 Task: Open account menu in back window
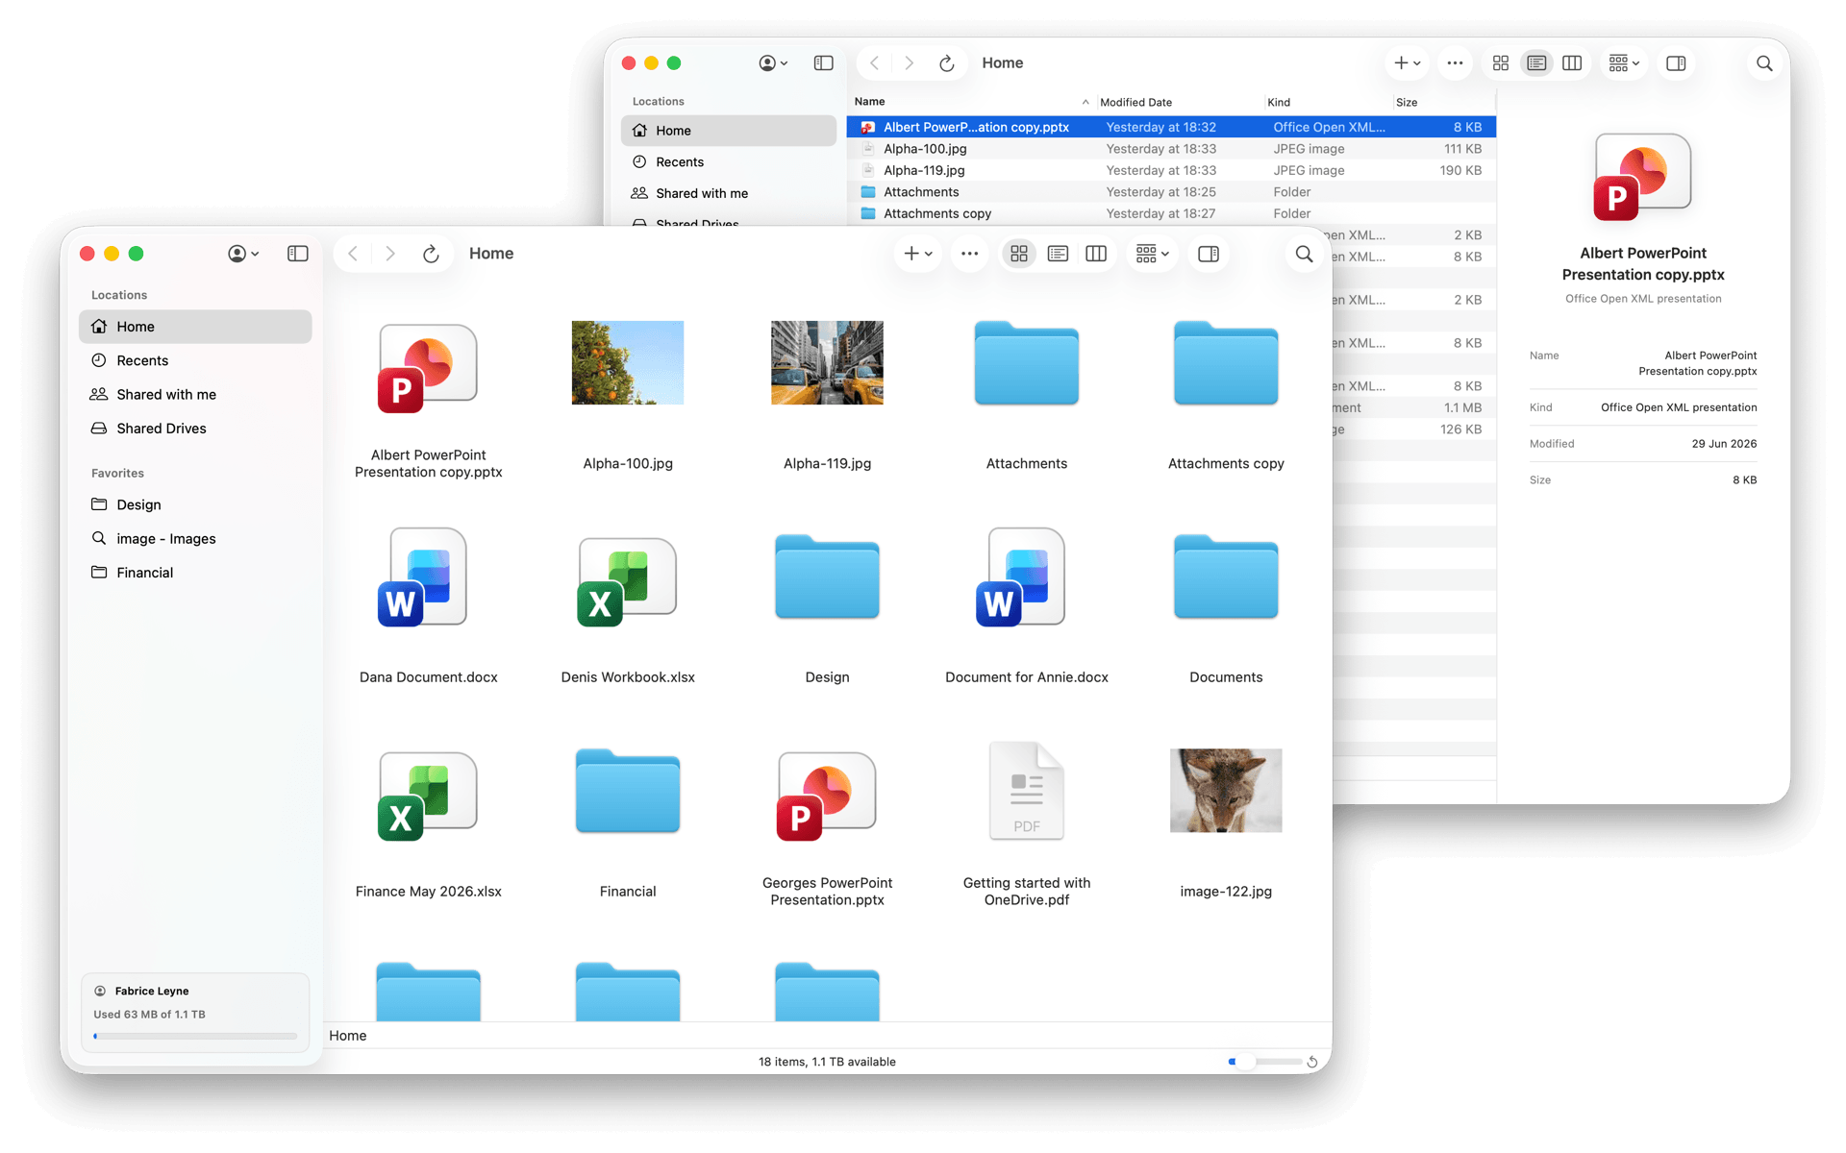[773, 63]
